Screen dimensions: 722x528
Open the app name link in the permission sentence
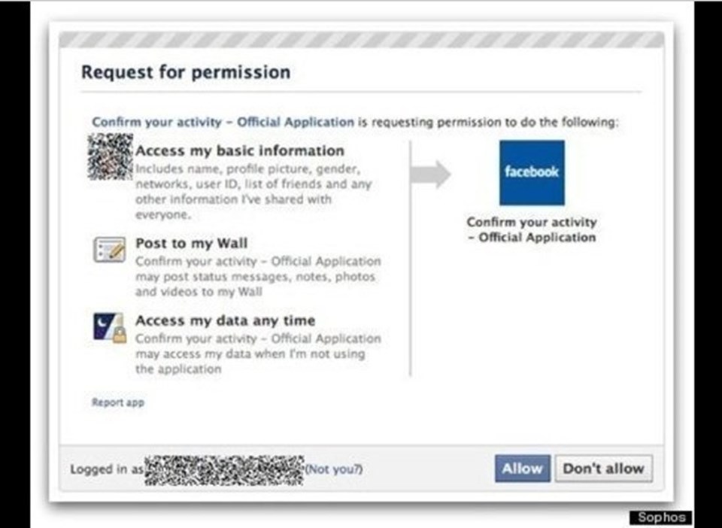click(223, 122)
